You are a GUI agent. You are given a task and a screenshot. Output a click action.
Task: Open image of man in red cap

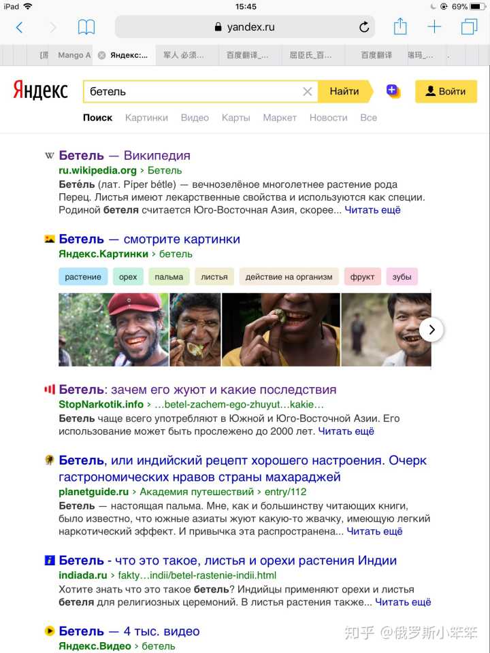[114, 330]
